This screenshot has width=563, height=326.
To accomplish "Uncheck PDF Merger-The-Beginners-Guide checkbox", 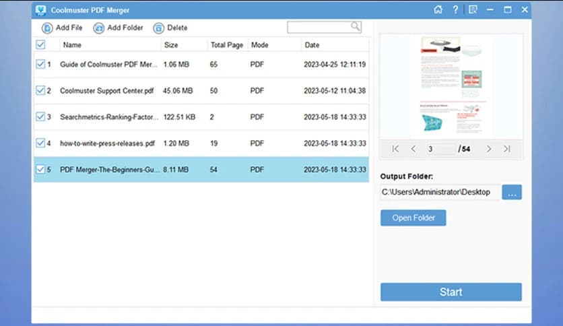I will point(40,169).
